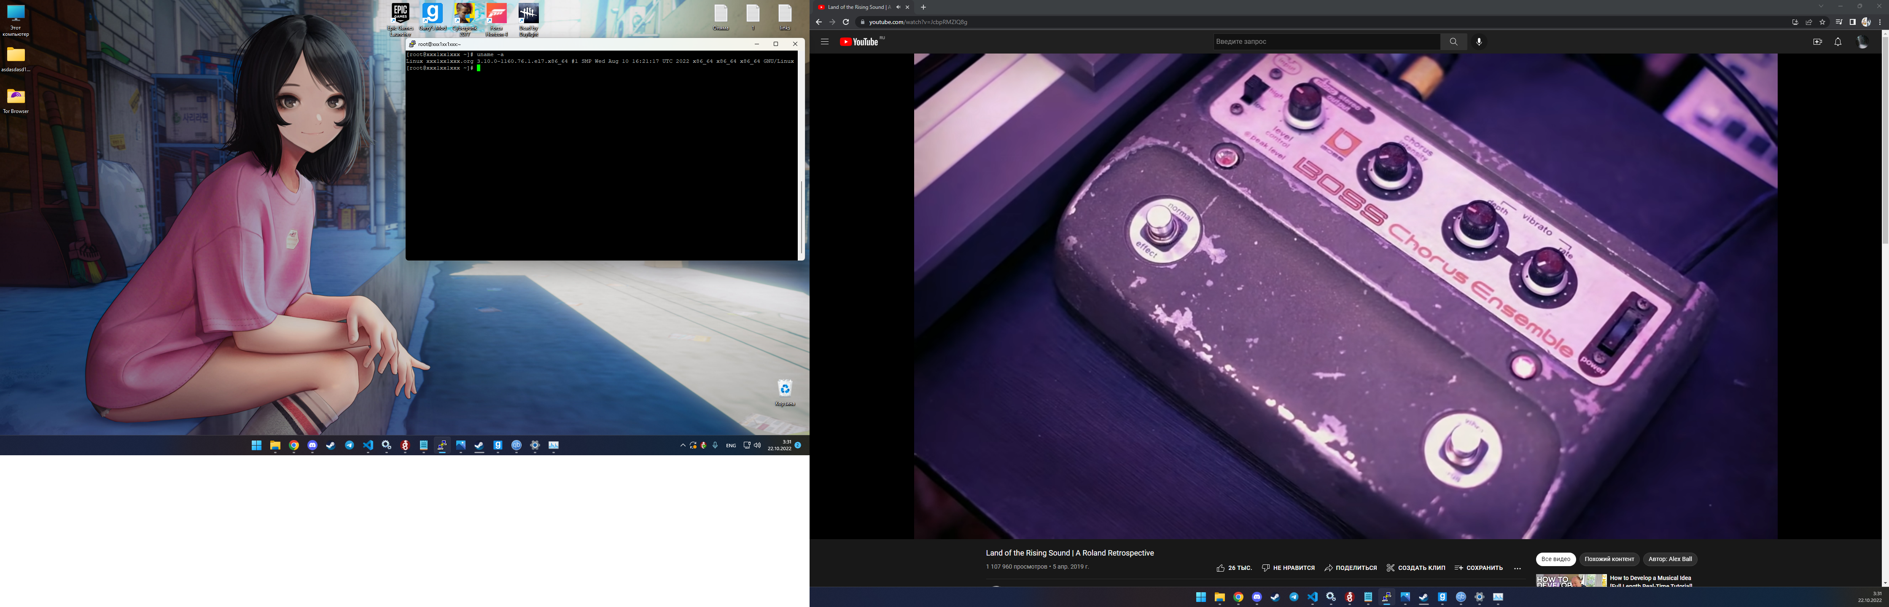Select Cyberpunk 2077 desktop icon
Viewport: 1889px width, 607px height.
pos(464,20)
